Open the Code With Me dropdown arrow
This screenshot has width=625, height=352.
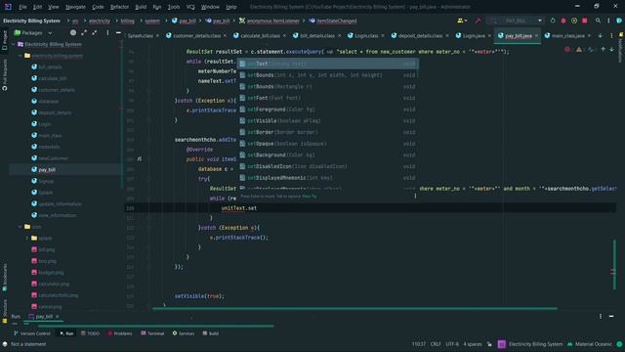click(466, 21)
